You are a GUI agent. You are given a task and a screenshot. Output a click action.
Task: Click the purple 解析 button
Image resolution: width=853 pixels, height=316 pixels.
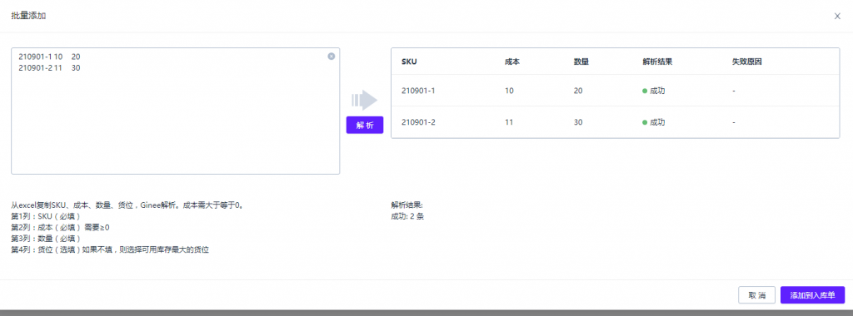coord(365,125)
